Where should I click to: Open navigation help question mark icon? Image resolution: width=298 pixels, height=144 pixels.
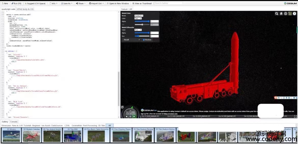294,14
